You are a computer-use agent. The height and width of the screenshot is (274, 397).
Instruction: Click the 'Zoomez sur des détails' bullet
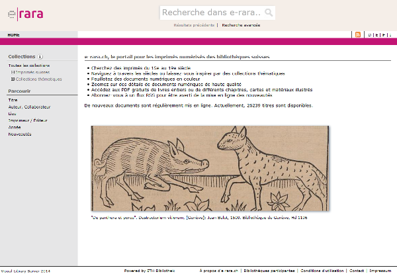[x=166, y=84]
